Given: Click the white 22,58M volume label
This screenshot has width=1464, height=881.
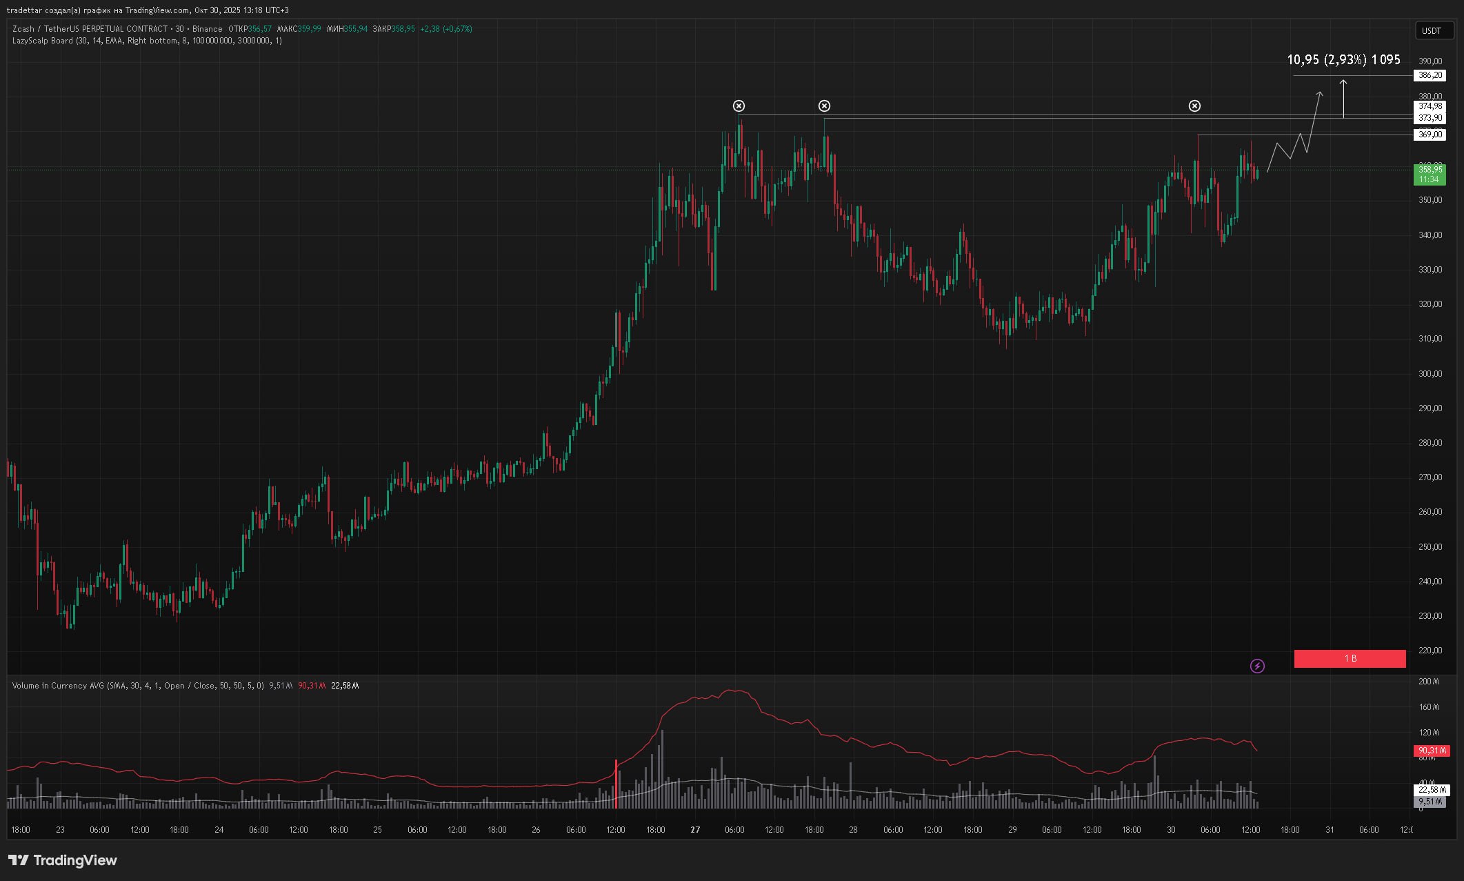Looking at the screenshot, I should (1430, 790).
